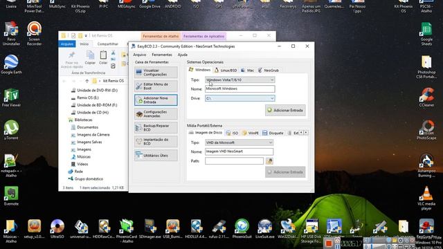The image size is (443, 249).
Task: Go up one folder in Explorer
Action: 87,81
